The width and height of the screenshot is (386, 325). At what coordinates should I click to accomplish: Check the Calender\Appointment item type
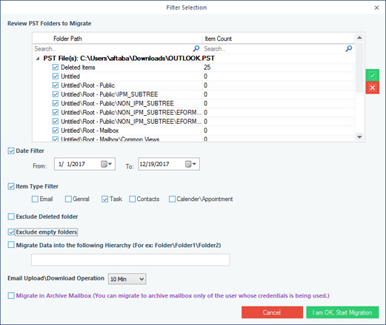[172, 199]
